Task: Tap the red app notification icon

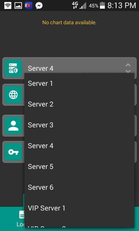Action: 29,6
